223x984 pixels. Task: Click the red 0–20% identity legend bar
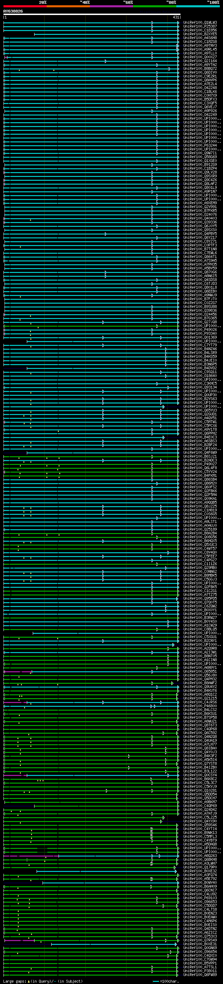25,6
